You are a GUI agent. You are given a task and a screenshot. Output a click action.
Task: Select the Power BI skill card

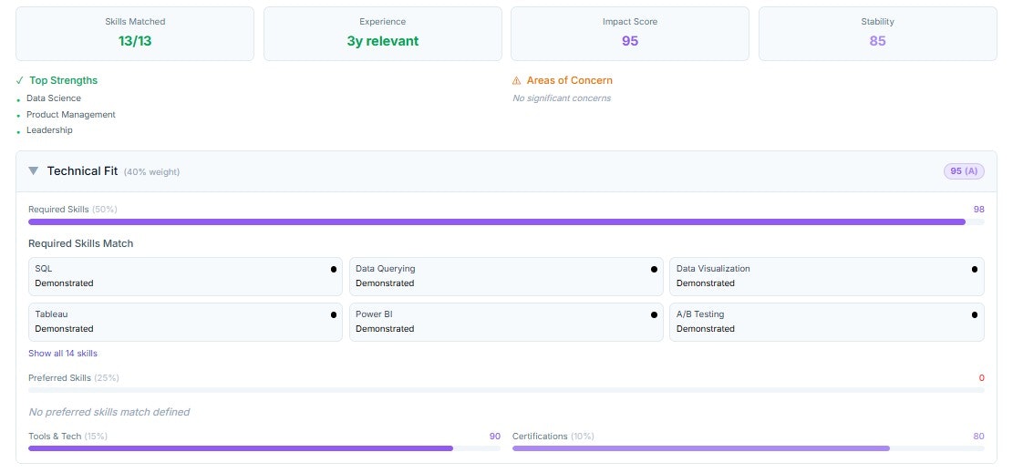[506, 322]
